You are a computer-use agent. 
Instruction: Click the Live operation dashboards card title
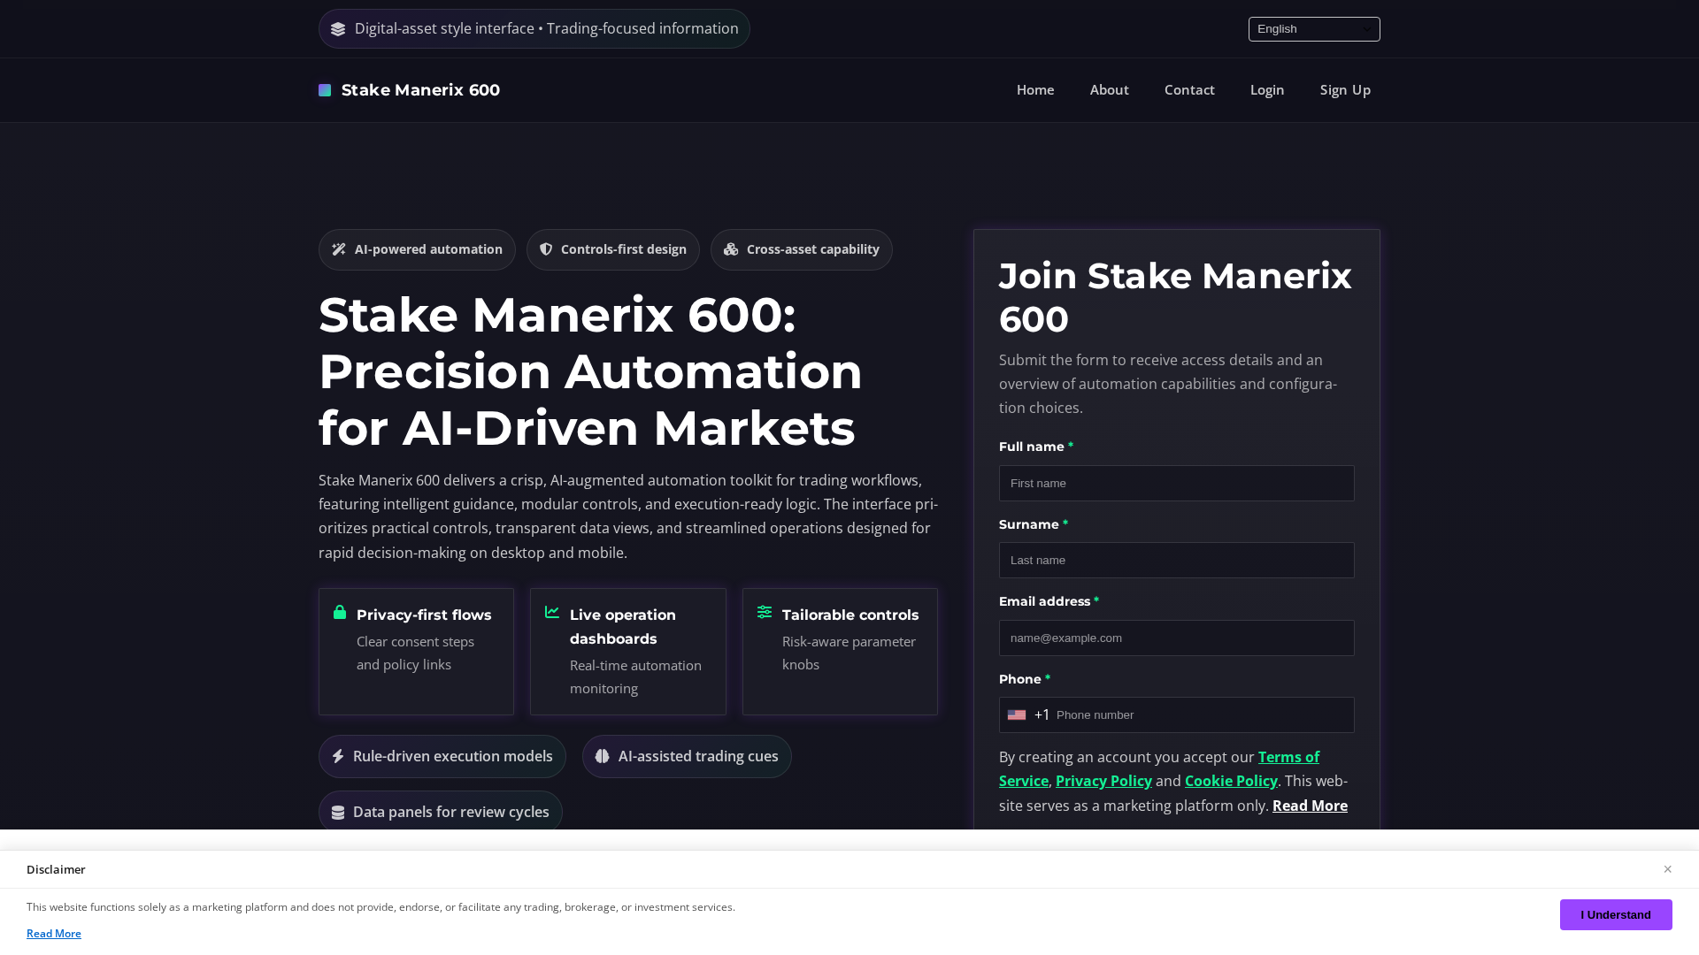[x=623, y=627]
